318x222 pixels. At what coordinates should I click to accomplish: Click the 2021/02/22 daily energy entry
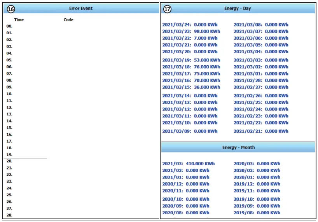pyautogui.click(x=261, y=123)
